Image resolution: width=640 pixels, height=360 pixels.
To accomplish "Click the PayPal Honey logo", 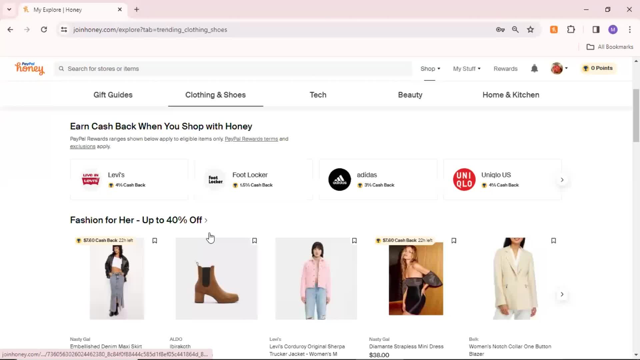I will click(29, 68).
